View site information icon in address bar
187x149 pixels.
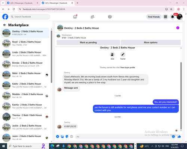(20, 9)
